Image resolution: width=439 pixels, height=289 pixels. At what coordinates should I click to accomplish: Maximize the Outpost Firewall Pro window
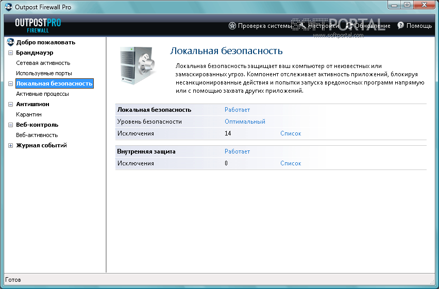pos(407,5)
